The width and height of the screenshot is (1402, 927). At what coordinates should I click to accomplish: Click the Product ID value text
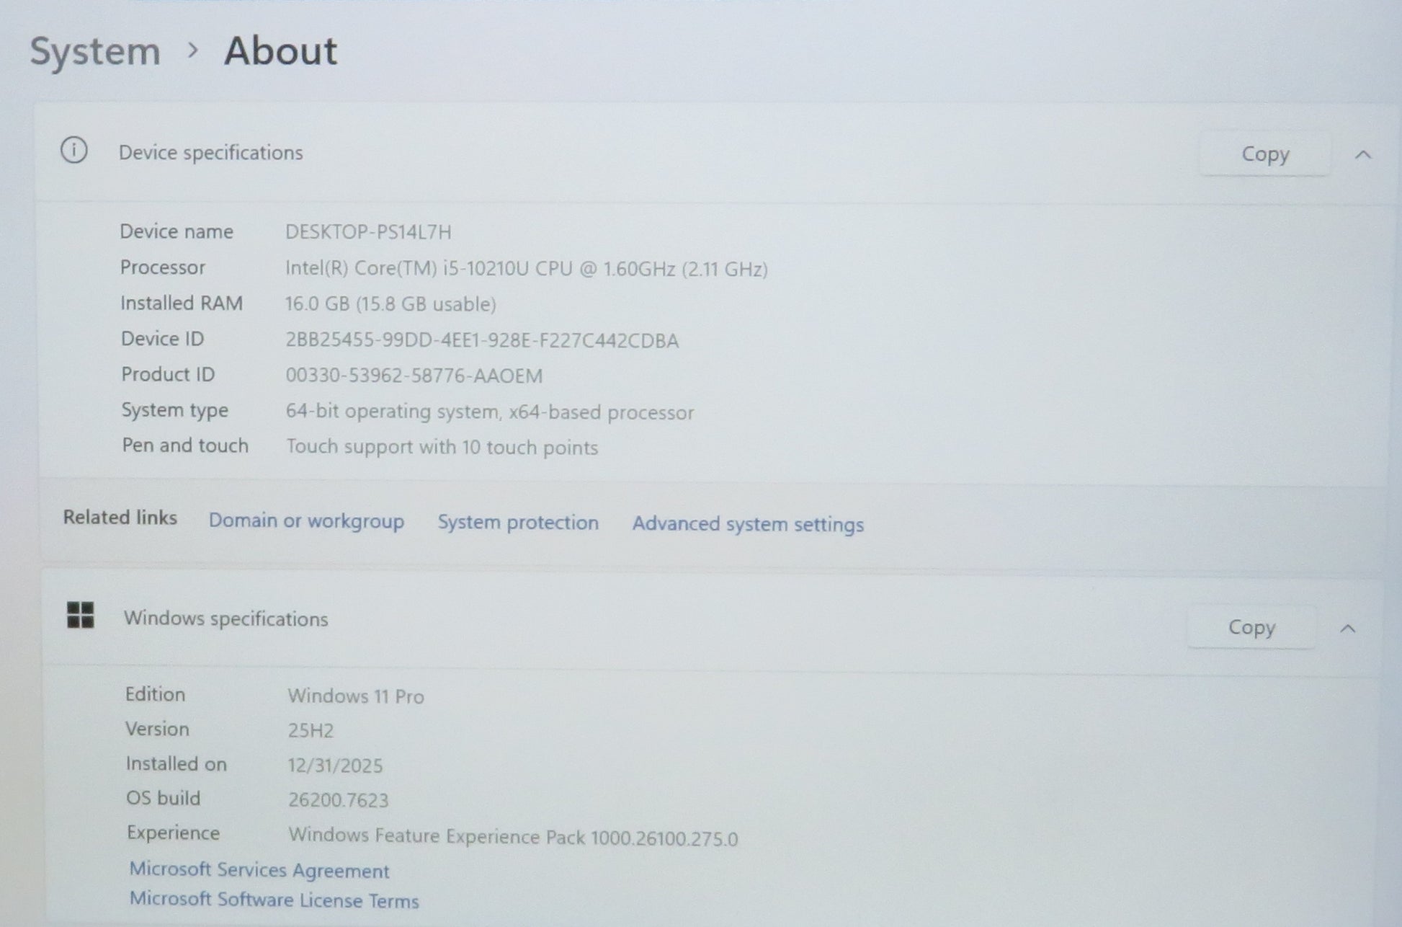[x=414, y=376]
